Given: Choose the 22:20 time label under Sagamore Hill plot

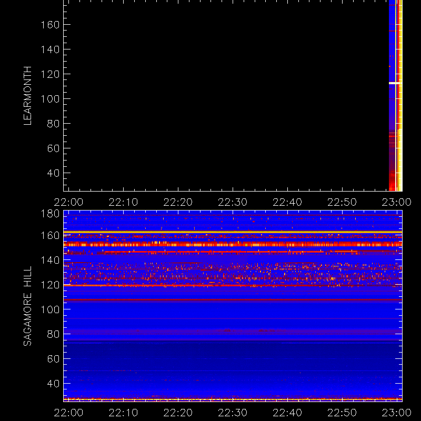Looking at the screenshot, I should coord(178,413).
